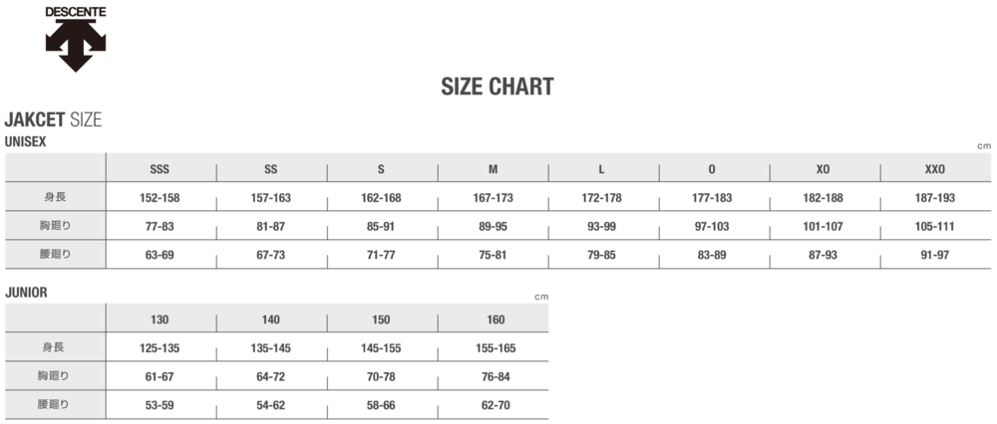This screenshot has width=997, height=424.
Task: Select junior size 130 column header
Action: (160, 319)
